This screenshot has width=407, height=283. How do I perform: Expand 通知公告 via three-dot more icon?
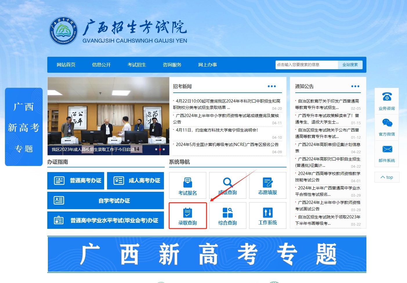point(355,86)
